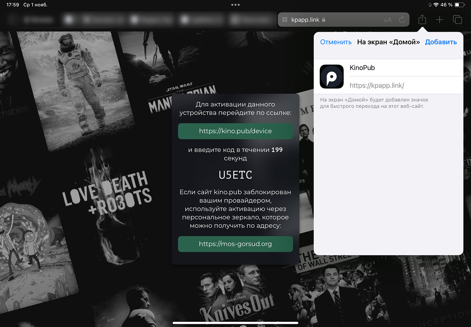The width and height of the screenshot is (471, 327).
Task: Tap the '46 %' battery percentage text
Action: (447, 5)
